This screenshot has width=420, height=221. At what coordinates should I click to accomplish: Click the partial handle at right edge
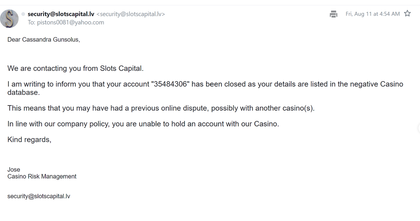(419, 128)
